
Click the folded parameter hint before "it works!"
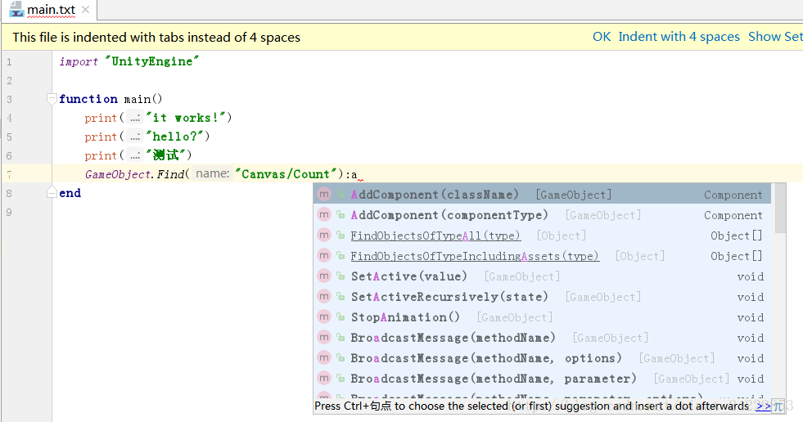tap(135, 118)
